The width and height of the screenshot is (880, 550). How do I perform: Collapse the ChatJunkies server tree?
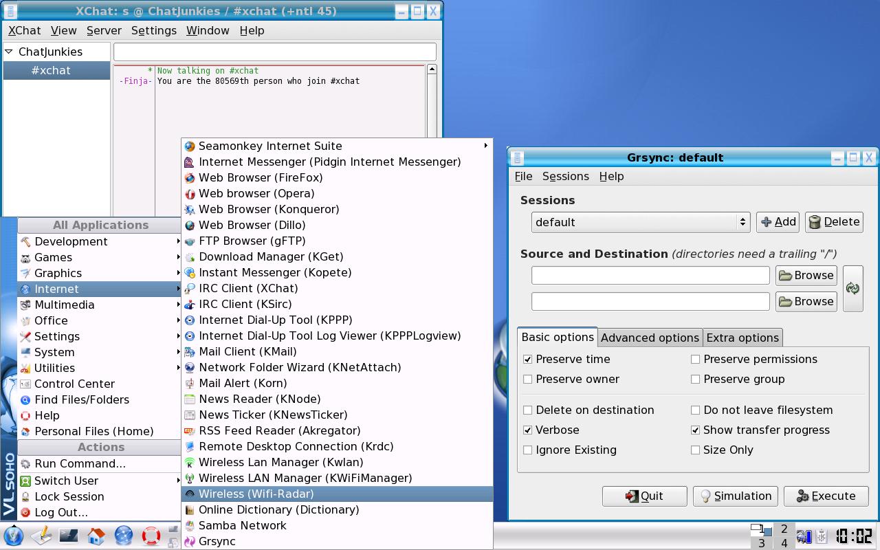9,52
